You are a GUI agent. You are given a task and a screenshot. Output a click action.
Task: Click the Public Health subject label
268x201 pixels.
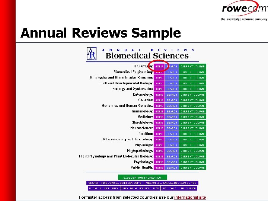142,167
